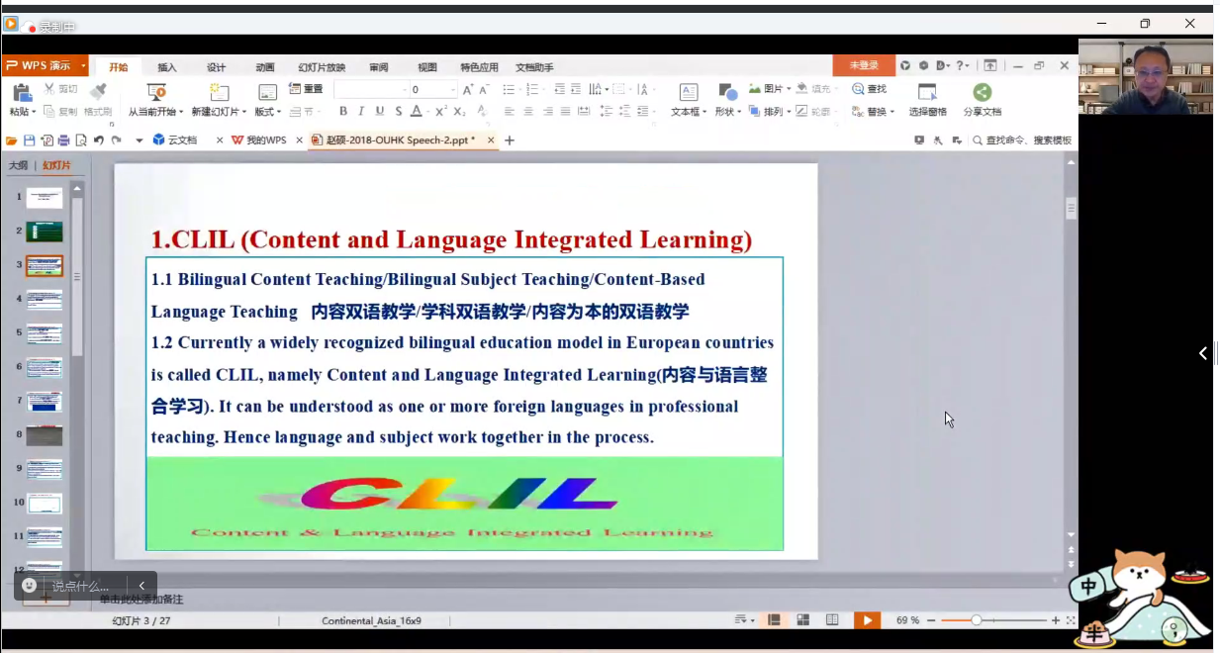Switch to Outline (大纲) panel tab
This screenshot has height=653, width=1220.
coord(18,165)
